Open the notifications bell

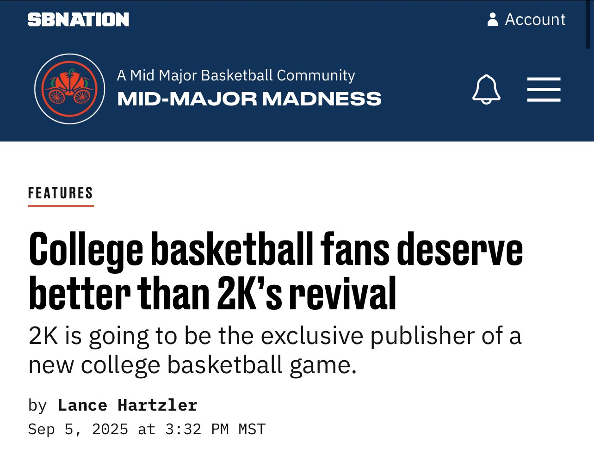tap(486, 89)
